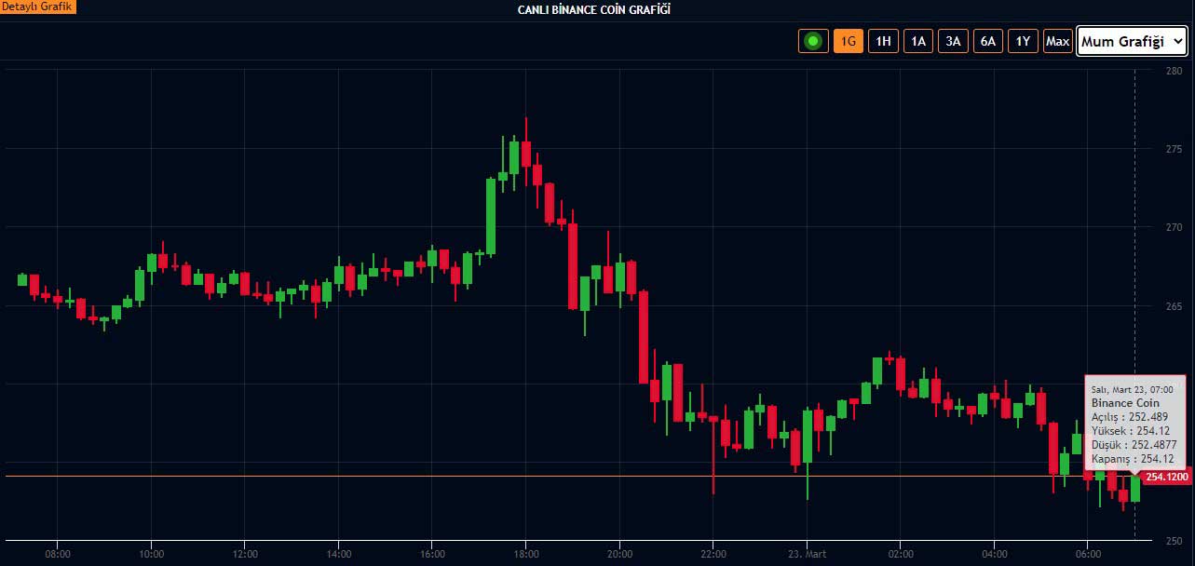Click the tall green candle rising before 18:00
1195x566 pixels.
coord(491,216)
